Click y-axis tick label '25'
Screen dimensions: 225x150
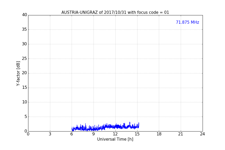pyautogui.click(x=24, y=58)
